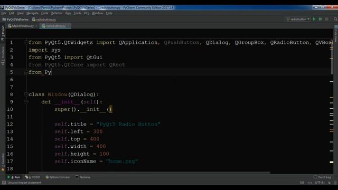The width and height of the screenshot is (338, 190).
Task: Open the Python Console tool window
Action: pyautogui.click(x=58, y=177)
